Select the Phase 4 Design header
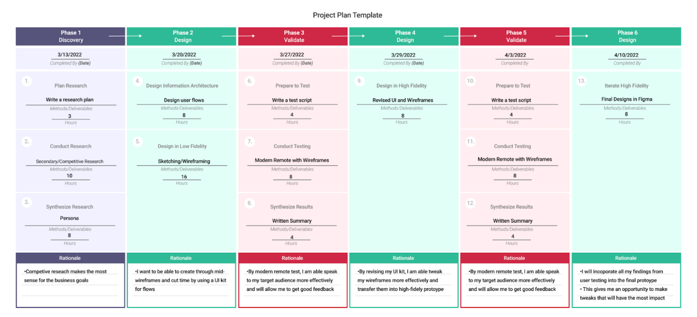Viewport: 697px width, 317px height. pos(405,36)
